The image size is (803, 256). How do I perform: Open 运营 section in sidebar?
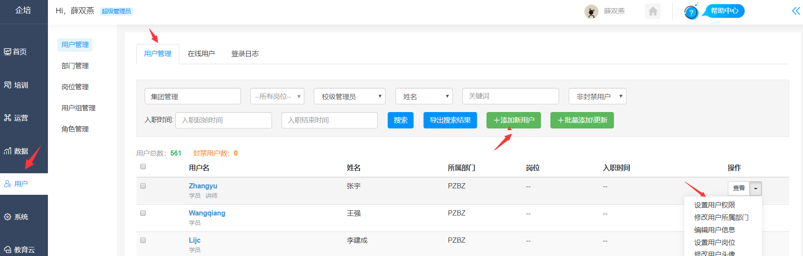coord(16,118)
